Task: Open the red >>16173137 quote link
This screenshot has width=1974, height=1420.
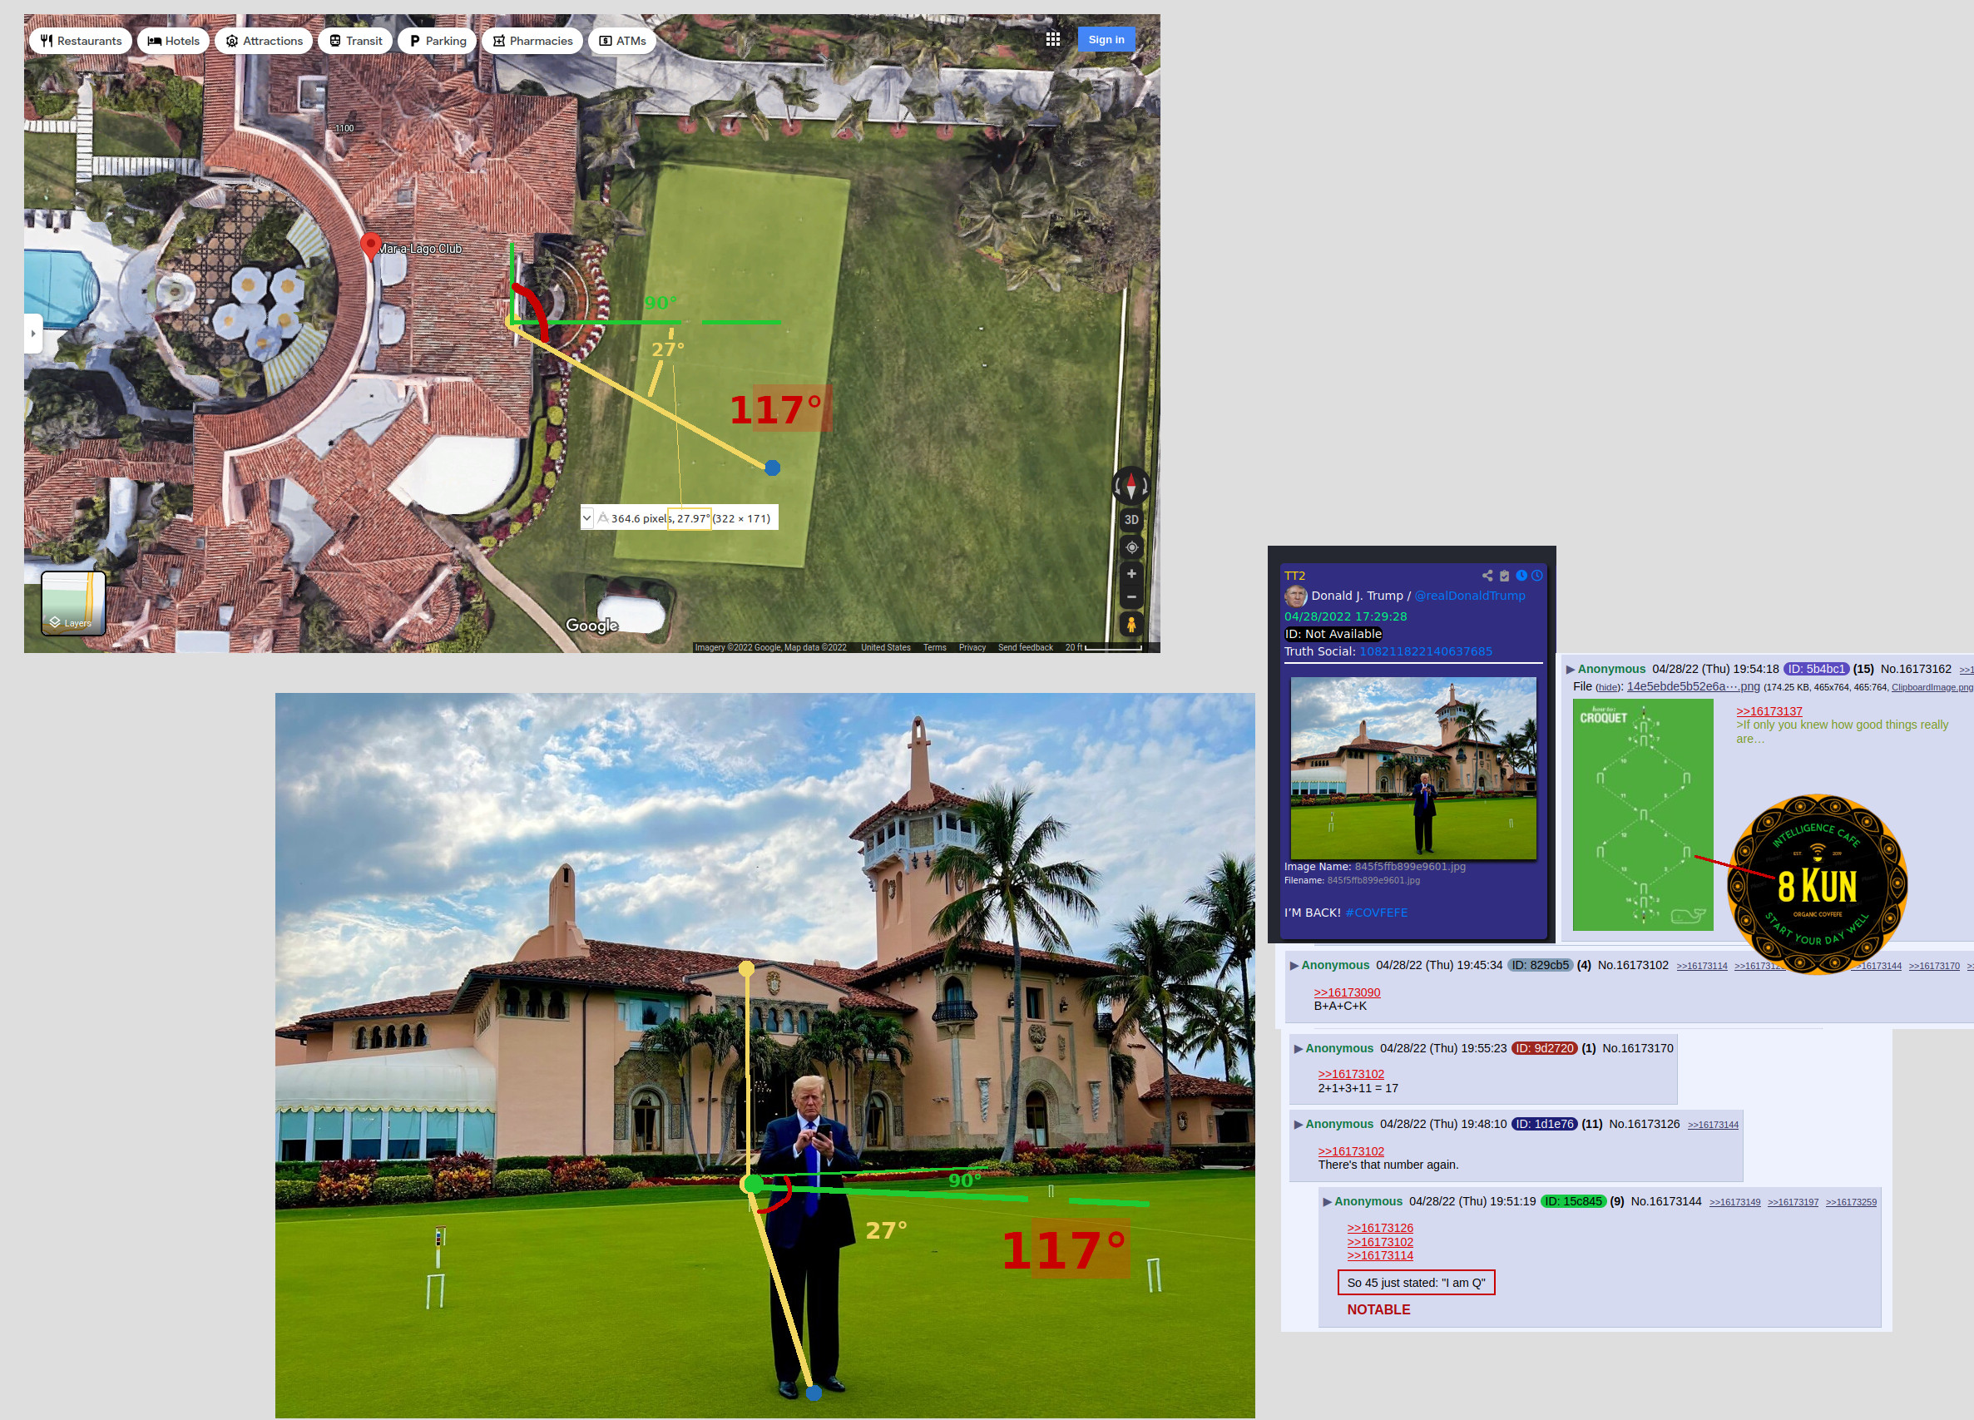Action: 1769,712
